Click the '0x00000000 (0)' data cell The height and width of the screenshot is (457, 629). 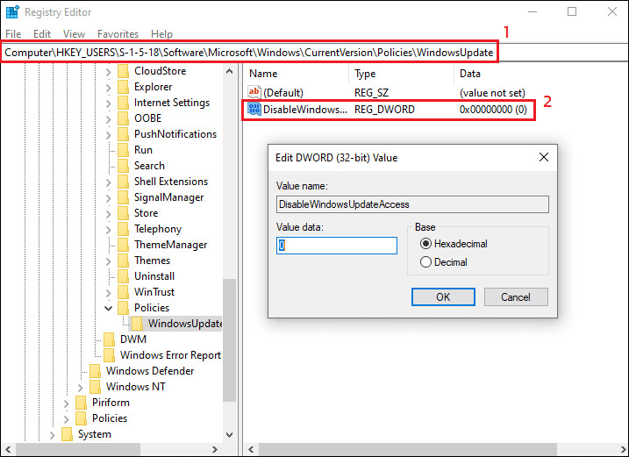click(493, 109)
